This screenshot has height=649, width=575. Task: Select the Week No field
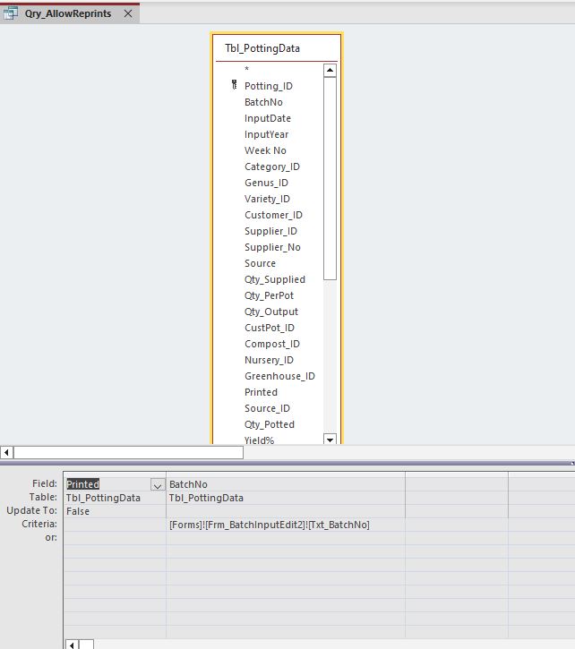click(265, 150)
